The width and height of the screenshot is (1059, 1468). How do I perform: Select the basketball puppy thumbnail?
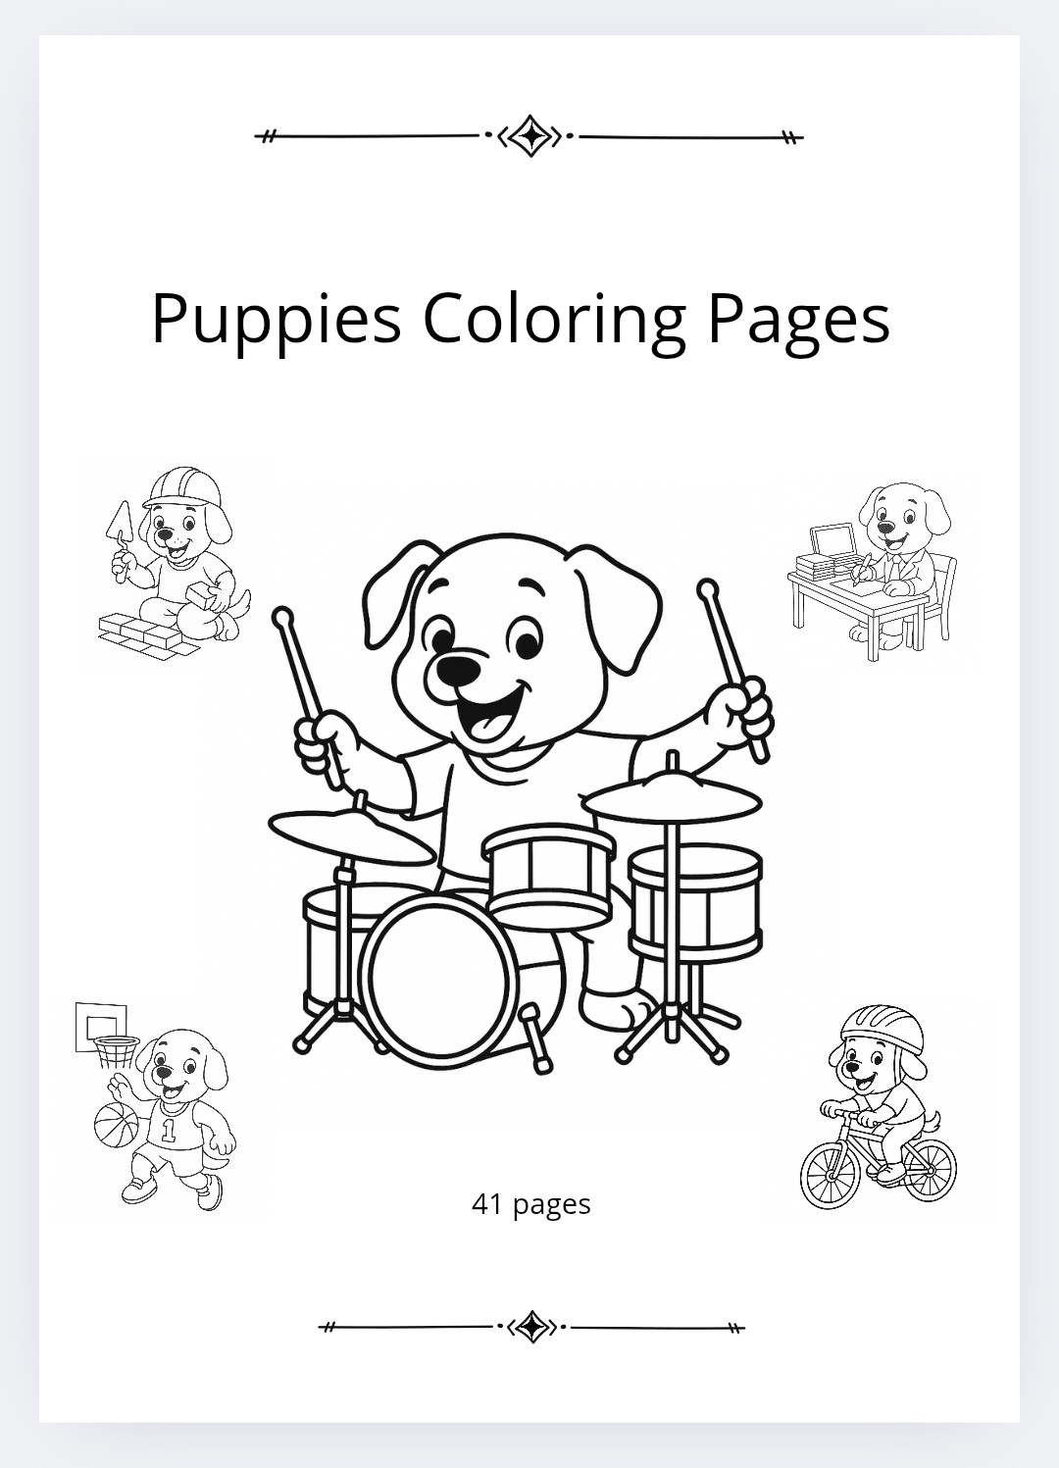(x=155, y=1106)
